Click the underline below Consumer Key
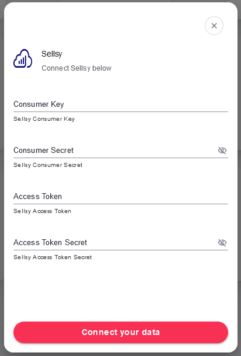The height and width of the screenshot is (356, 241). (x=121, y=111)
